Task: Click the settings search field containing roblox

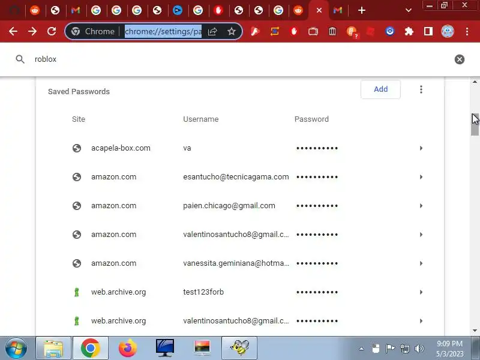Action: 239,59
